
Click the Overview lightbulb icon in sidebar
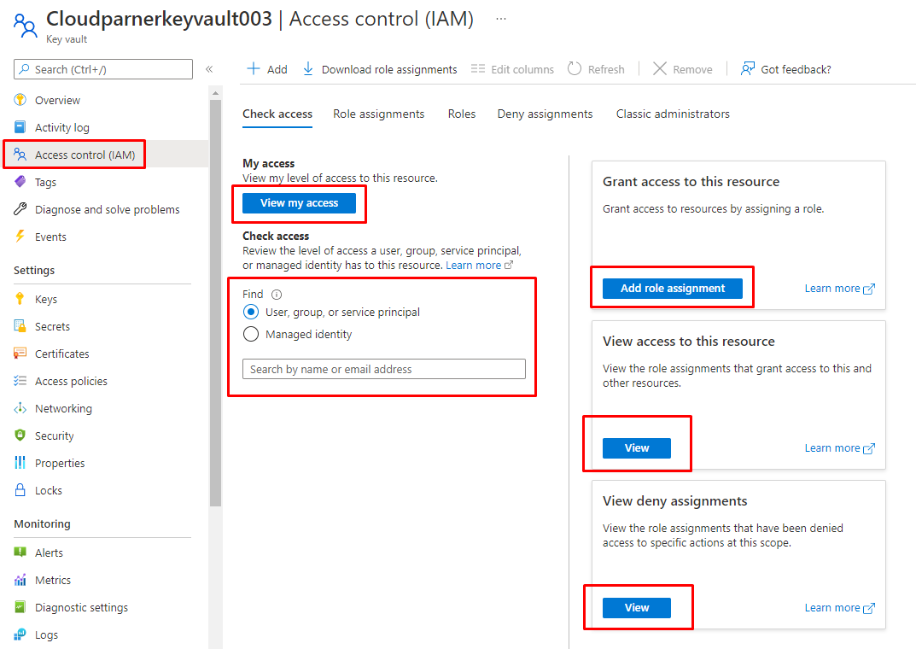pos(20,100)
